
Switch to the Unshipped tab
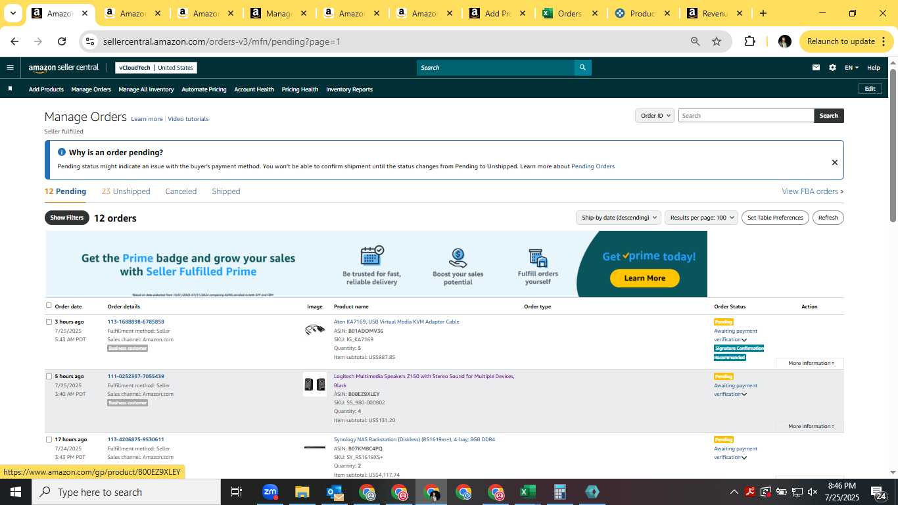(126, 191)
